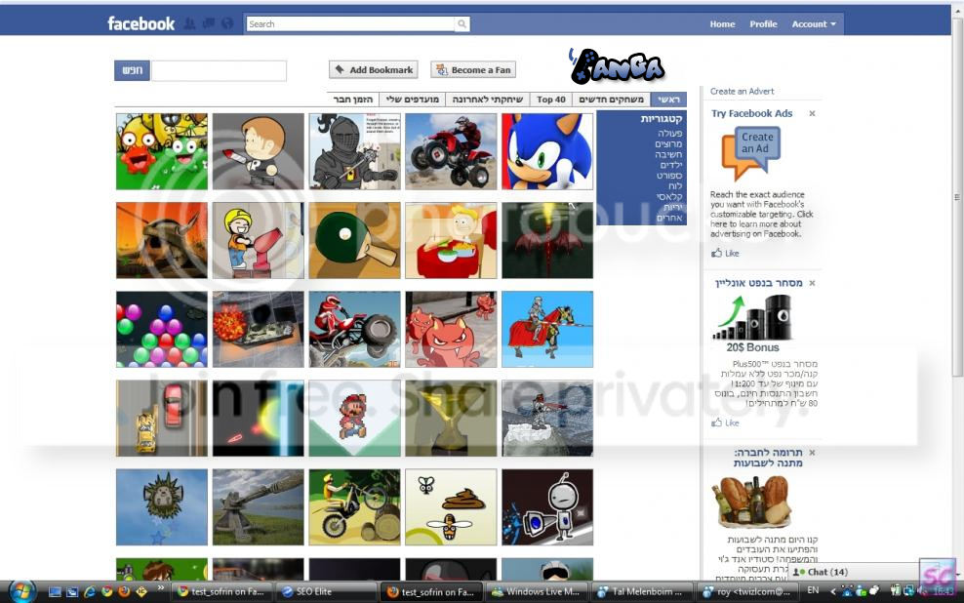The width and height of the screenshot is (964, 603).
Task: Open the fly and poop game thumbnail
Action: pyautogui.click(x=451, y=507)
